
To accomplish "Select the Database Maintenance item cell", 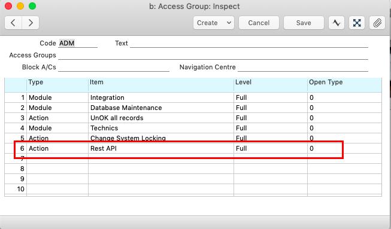I will click(161, 108).
